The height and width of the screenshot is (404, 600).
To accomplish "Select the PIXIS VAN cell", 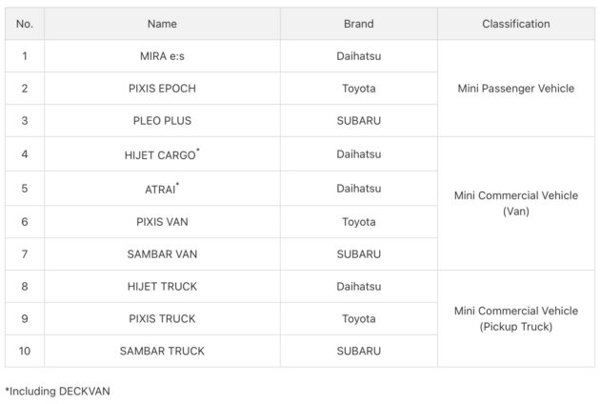I will tap(162, 222).
